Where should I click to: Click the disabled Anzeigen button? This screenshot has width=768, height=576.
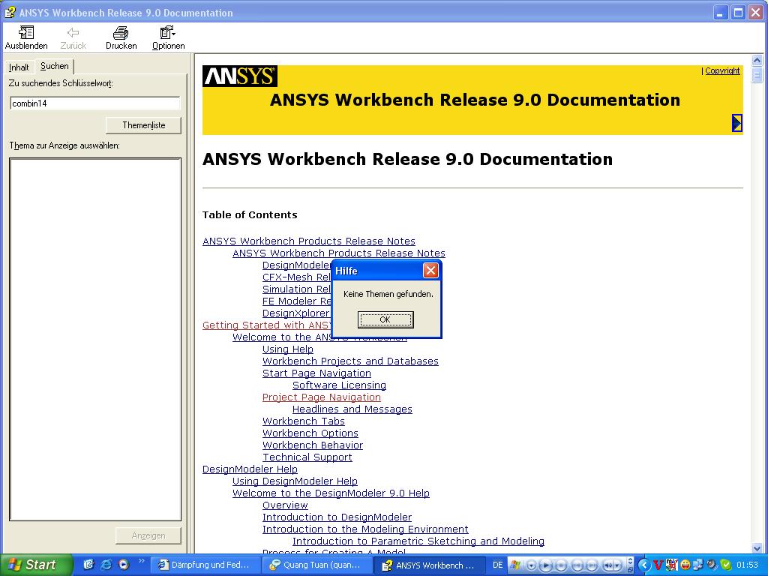tap(148, 535)
